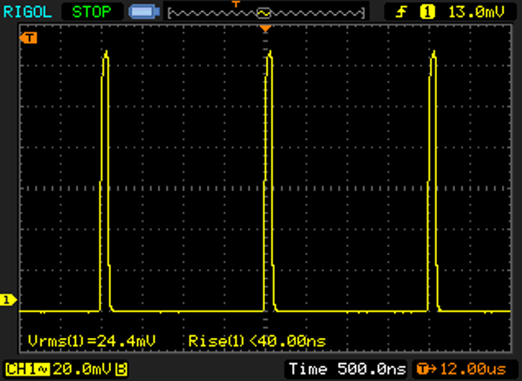Select the Time 500.0ns timebase readout
Viewport: 522px width, 381px height.
point(347,369)
